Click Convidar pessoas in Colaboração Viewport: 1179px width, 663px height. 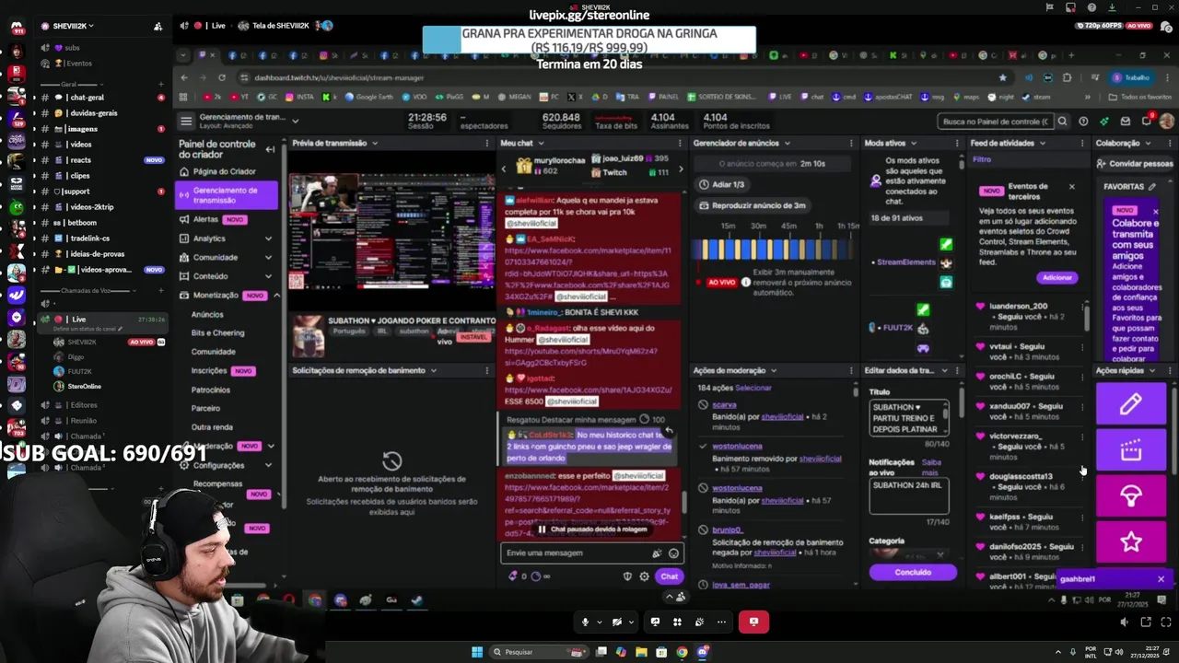click(1134, 164)
